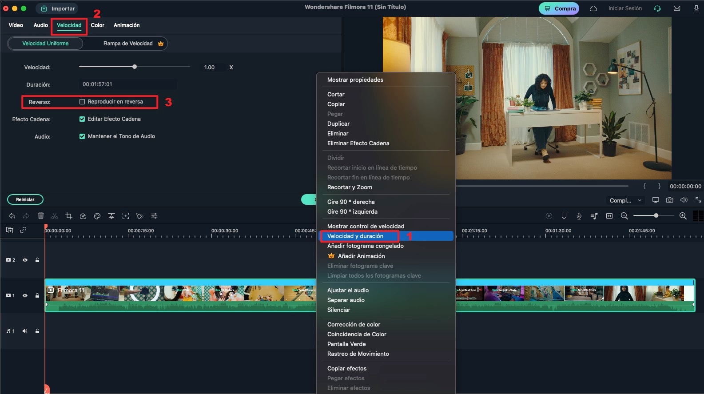Record voiceover with microphone icon
This screenshot has width=704, height=394.
(579, 216)
